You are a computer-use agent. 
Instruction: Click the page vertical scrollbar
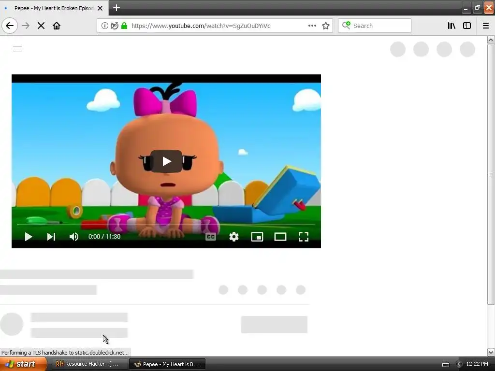(x=491, y=174)
